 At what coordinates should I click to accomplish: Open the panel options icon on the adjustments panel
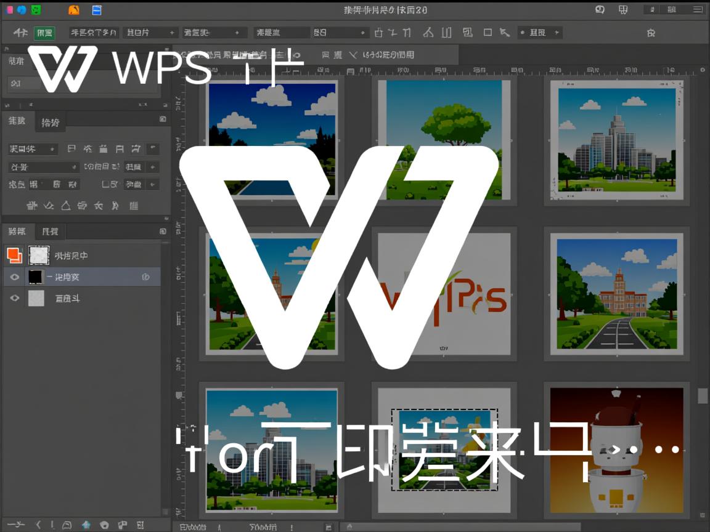coord(163,119)
